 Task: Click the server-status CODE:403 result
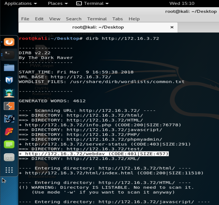coord(105,144)
